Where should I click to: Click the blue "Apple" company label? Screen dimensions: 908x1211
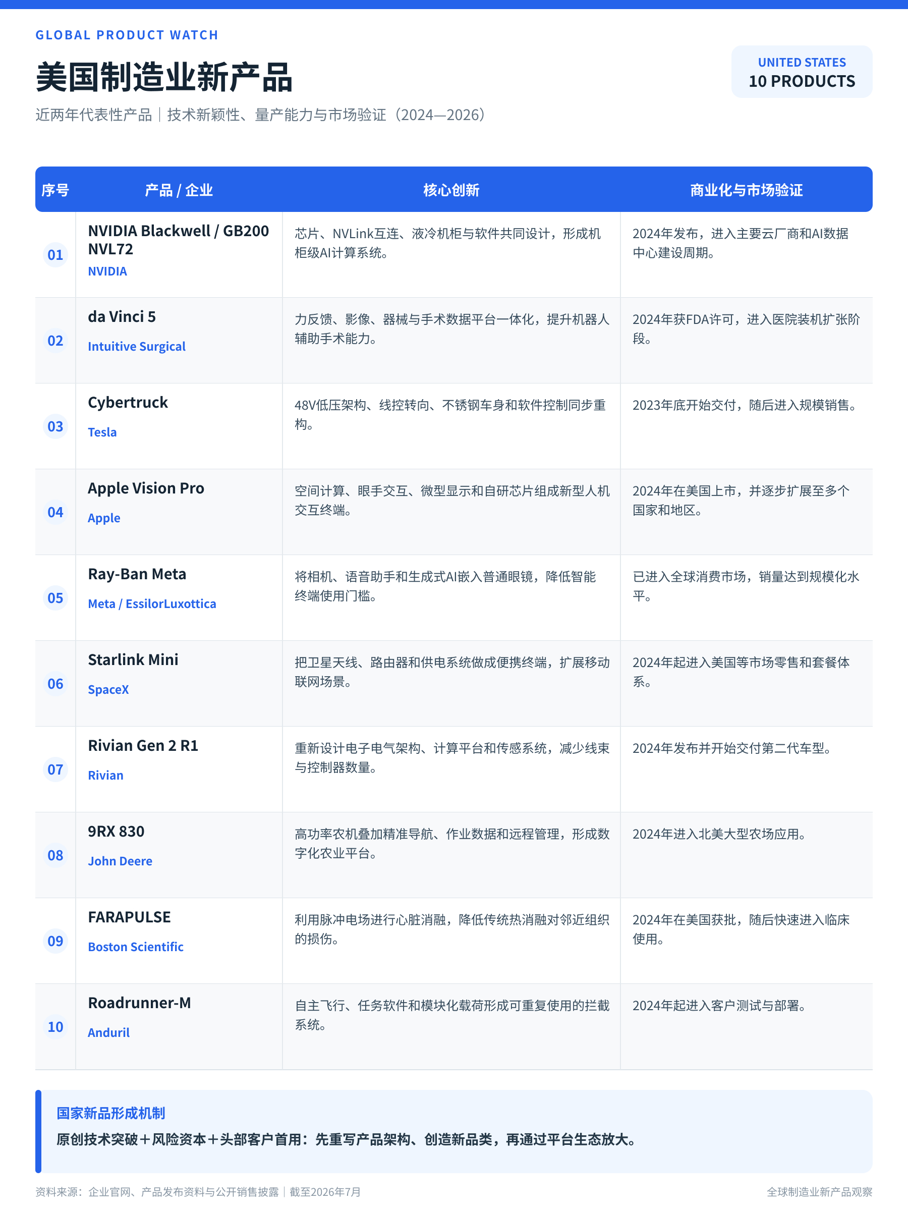point(104,518)
